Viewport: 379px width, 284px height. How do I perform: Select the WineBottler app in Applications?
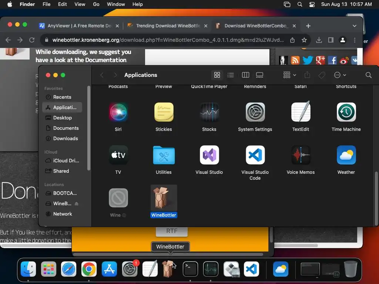tap(164, 198)
